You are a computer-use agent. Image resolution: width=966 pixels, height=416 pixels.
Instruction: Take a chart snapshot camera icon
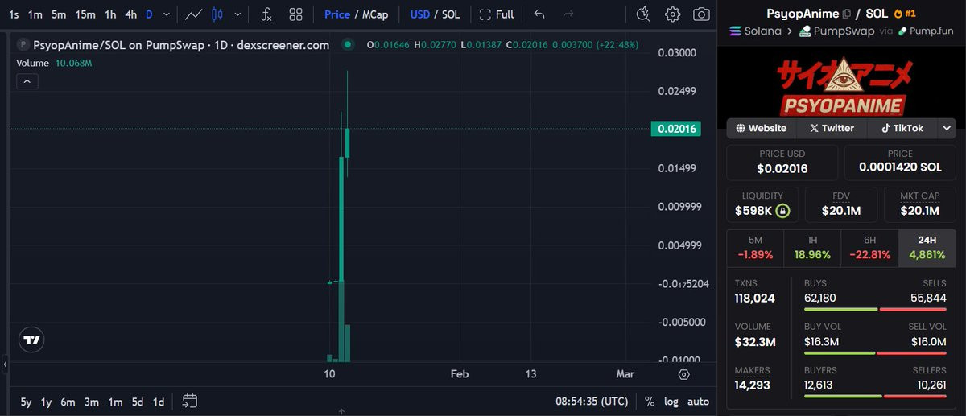[702, 14]
